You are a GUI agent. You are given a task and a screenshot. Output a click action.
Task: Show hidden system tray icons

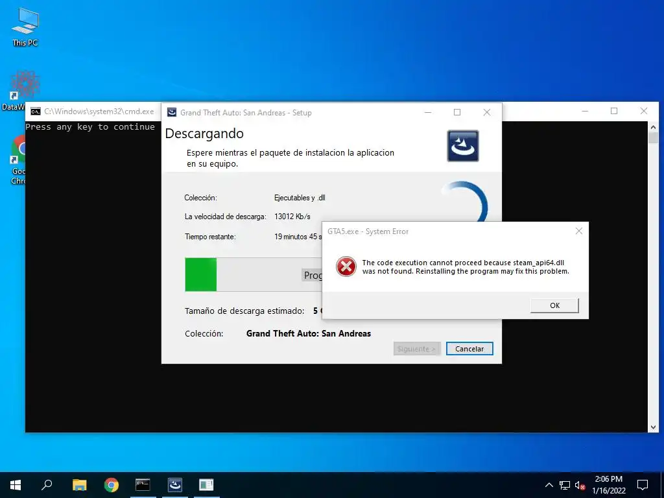pos(549,485)
